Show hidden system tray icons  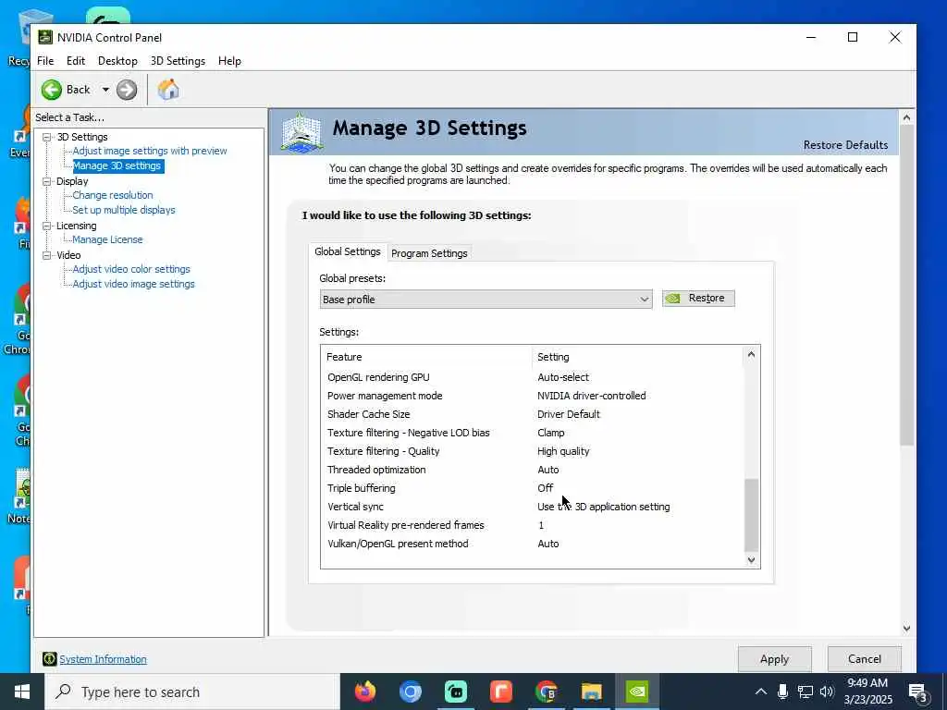click(x=761, y=692)
